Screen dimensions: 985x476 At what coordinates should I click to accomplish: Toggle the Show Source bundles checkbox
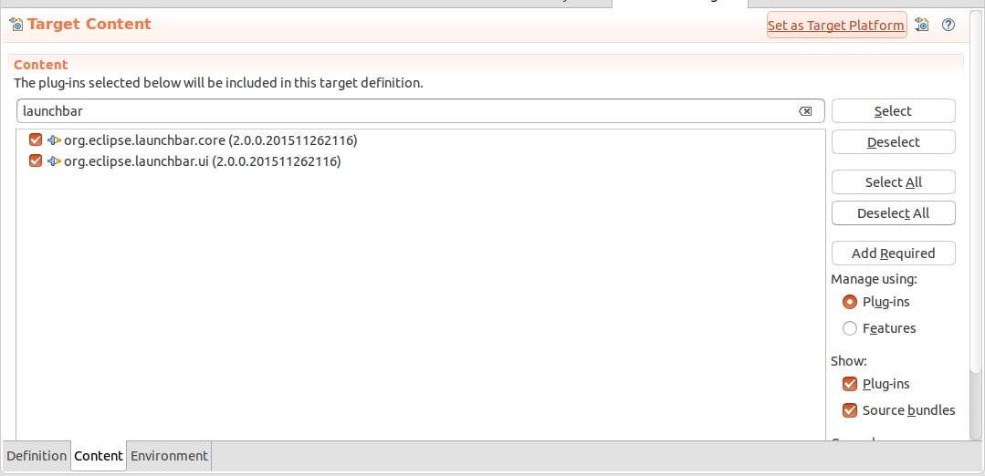click(850, 410)
